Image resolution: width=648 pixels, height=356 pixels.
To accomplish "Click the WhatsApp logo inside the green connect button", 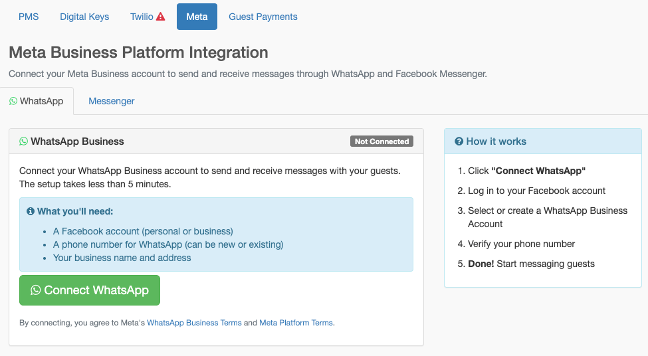I will coord(36,290).
